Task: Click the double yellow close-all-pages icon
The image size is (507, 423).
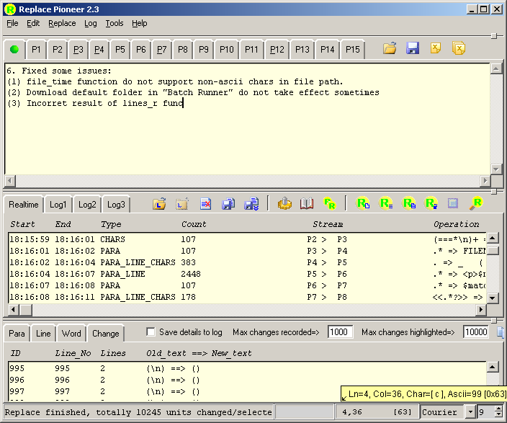Action: 458,49
